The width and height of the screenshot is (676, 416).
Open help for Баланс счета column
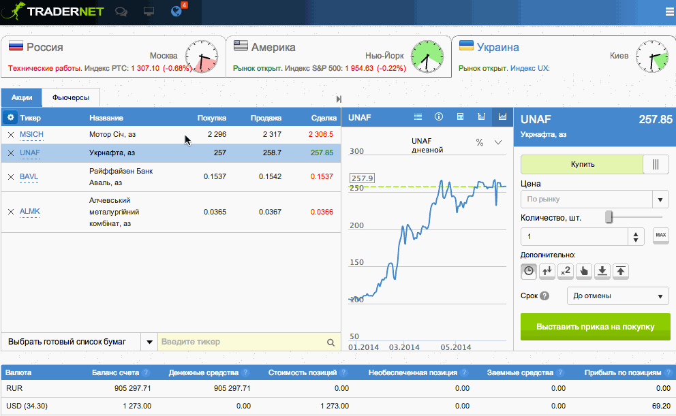pyautogui.click(x=146, y=372)
